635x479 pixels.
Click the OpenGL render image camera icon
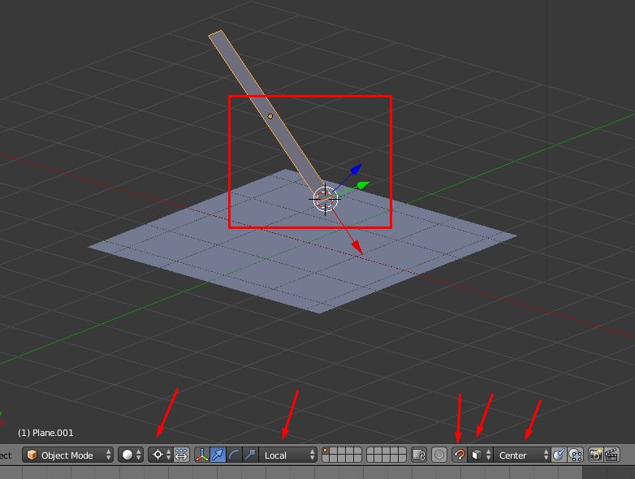pos(595,455)
